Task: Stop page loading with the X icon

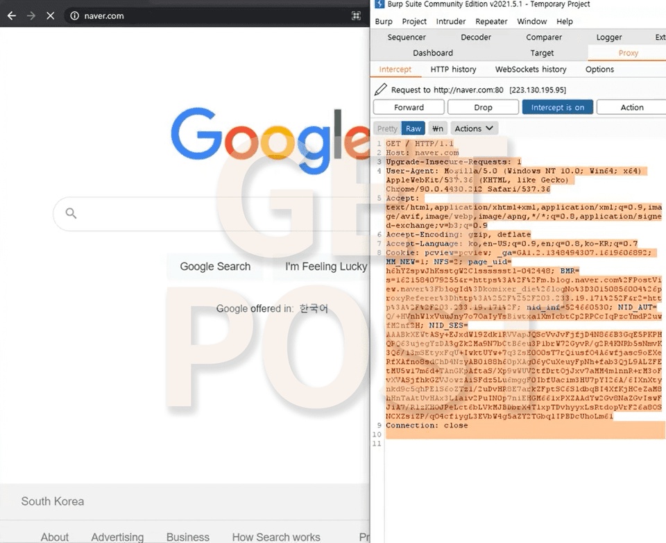Action: (x=50, y=16)
